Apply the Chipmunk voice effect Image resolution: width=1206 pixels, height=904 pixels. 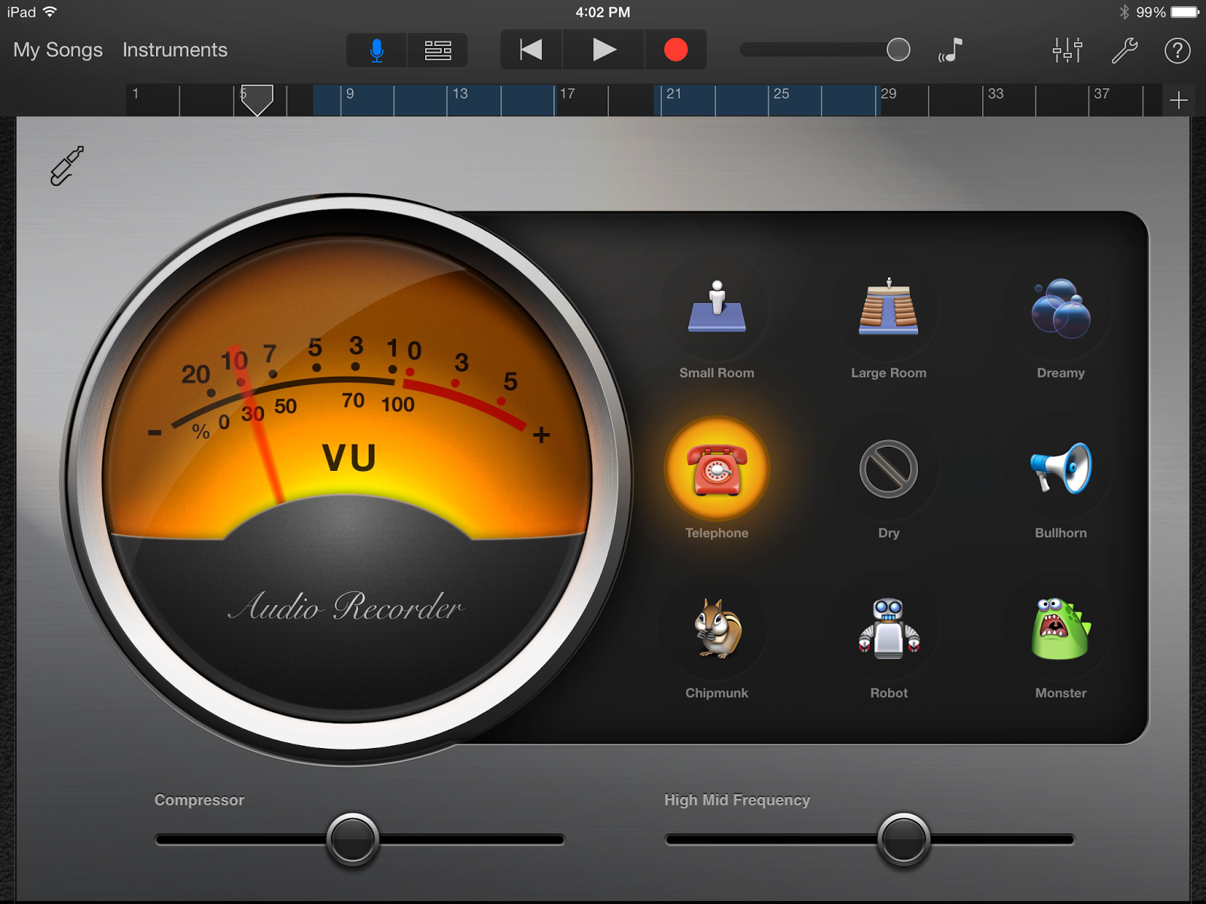click(716, 629)
